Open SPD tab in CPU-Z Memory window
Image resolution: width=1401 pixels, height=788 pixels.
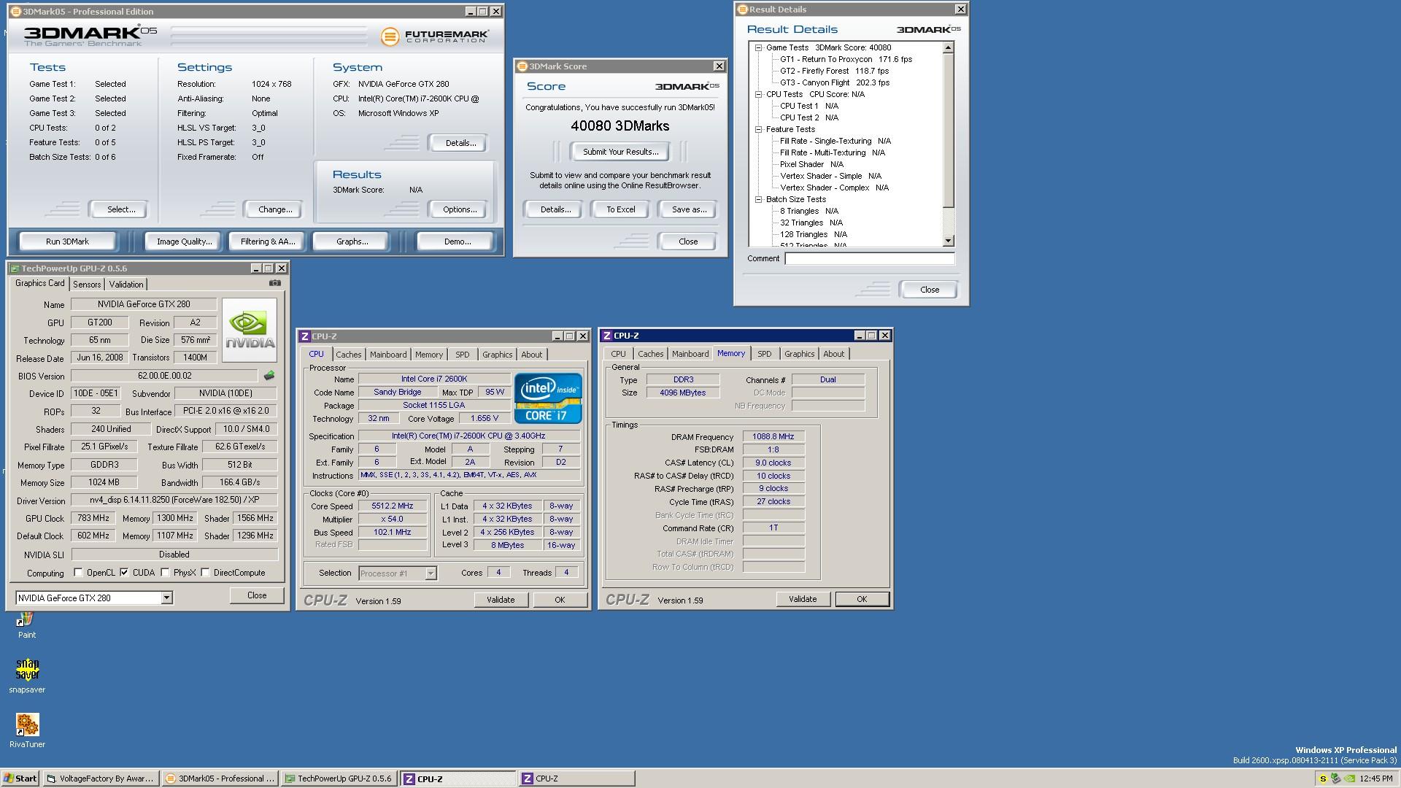(764, 354)
